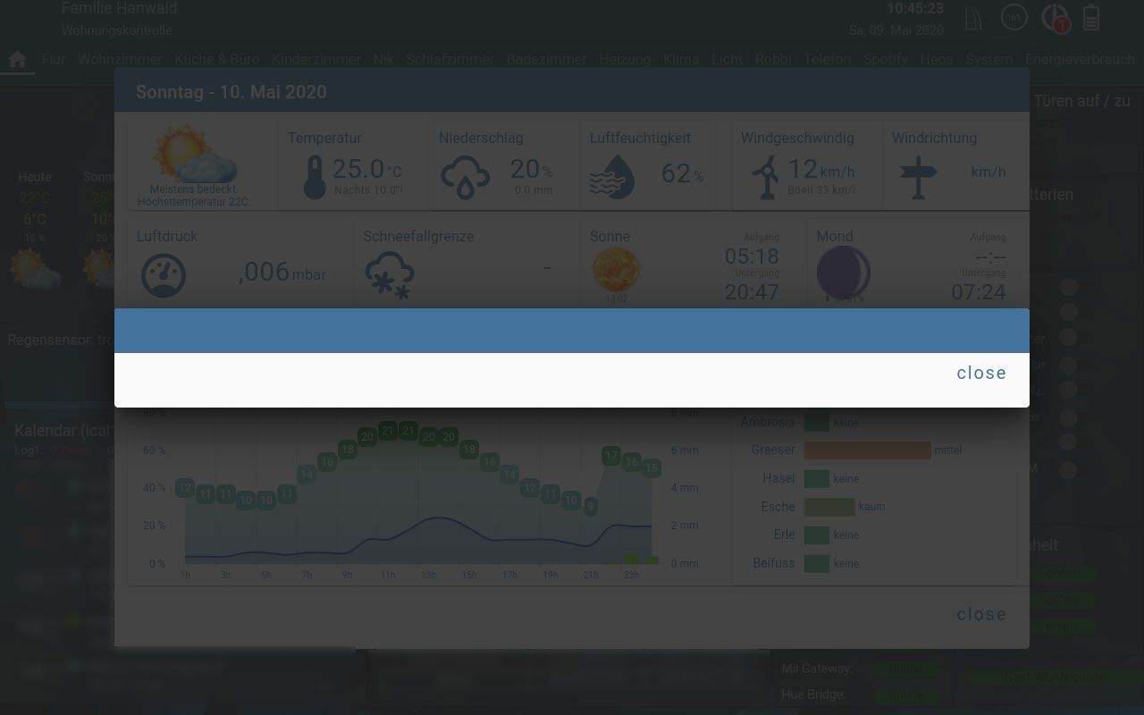
Task: Go to the Heizung tab
Action: tap(625, 59)
